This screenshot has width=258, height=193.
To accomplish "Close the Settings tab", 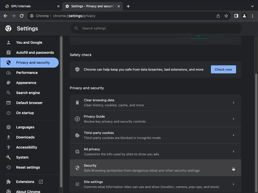I will pos(119,6).
